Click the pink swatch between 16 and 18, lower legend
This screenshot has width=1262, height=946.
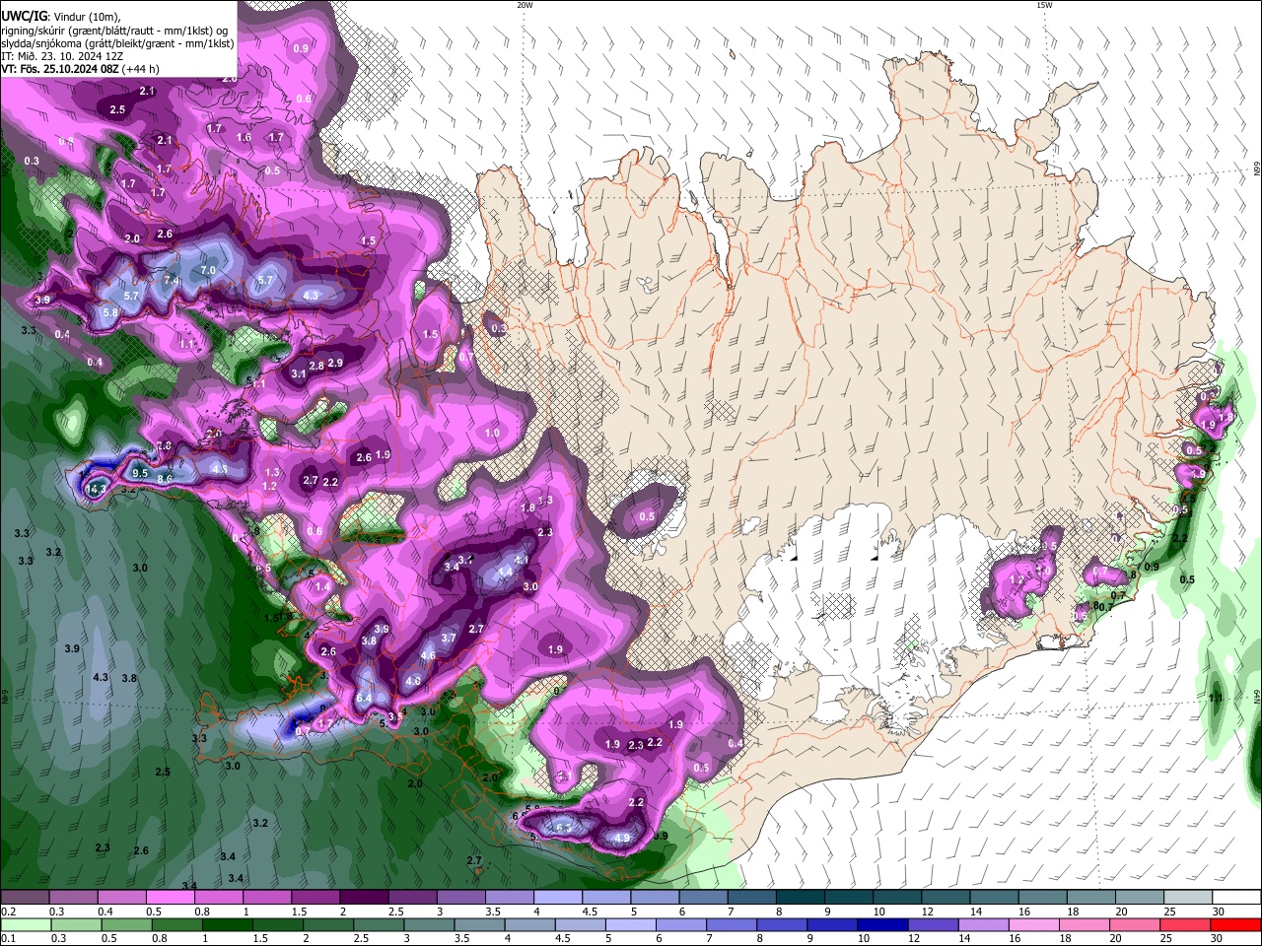click(x=1033, y=925)
